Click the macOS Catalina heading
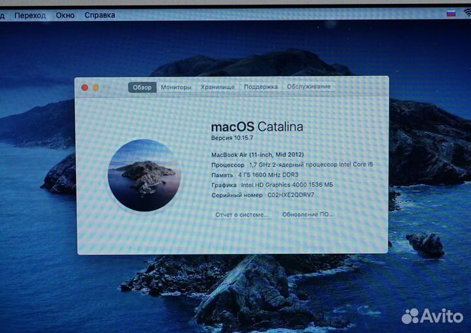This screenshot has width=471, height=333. coord(257,127)
